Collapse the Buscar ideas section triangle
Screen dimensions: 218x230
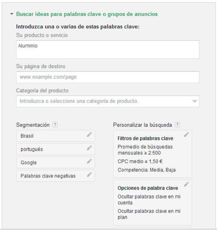point(12,14)
